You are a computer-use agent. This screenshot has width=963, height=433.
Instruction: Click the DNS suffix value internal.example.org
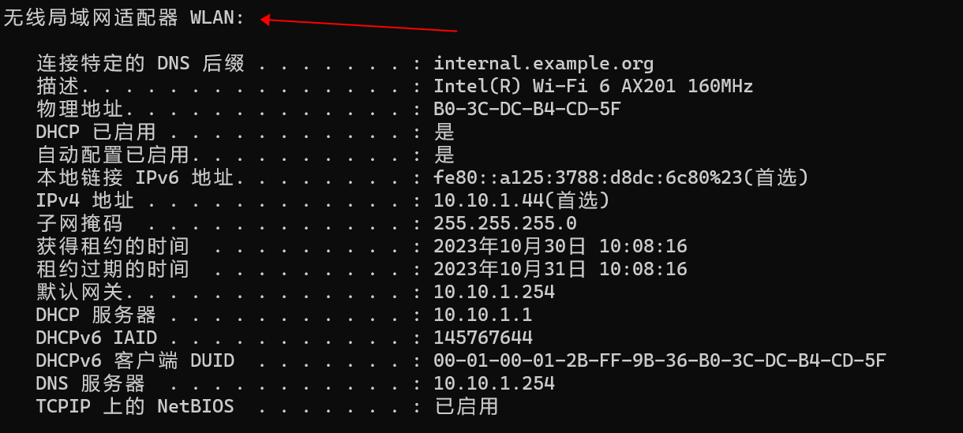click(x=543, y=64)
